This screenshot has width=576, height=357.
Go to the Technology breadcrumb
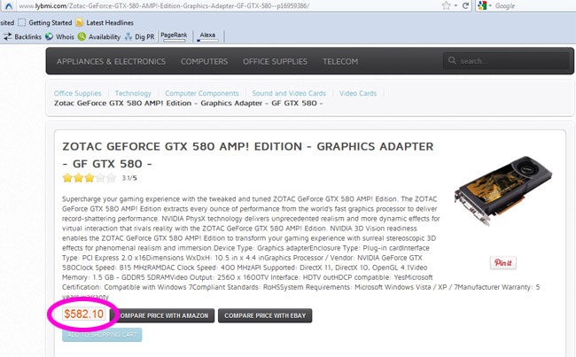pos(133,93)
